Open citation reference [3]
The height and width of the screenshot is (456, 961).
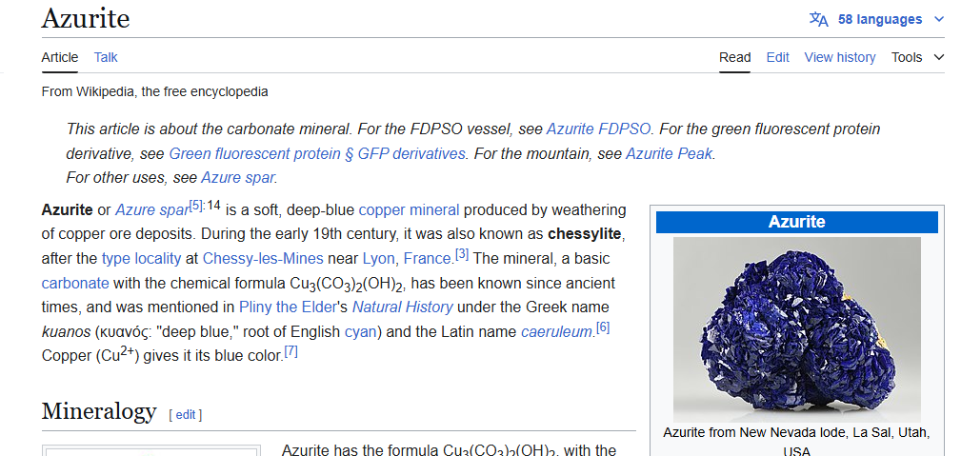(x=462, y=254)
